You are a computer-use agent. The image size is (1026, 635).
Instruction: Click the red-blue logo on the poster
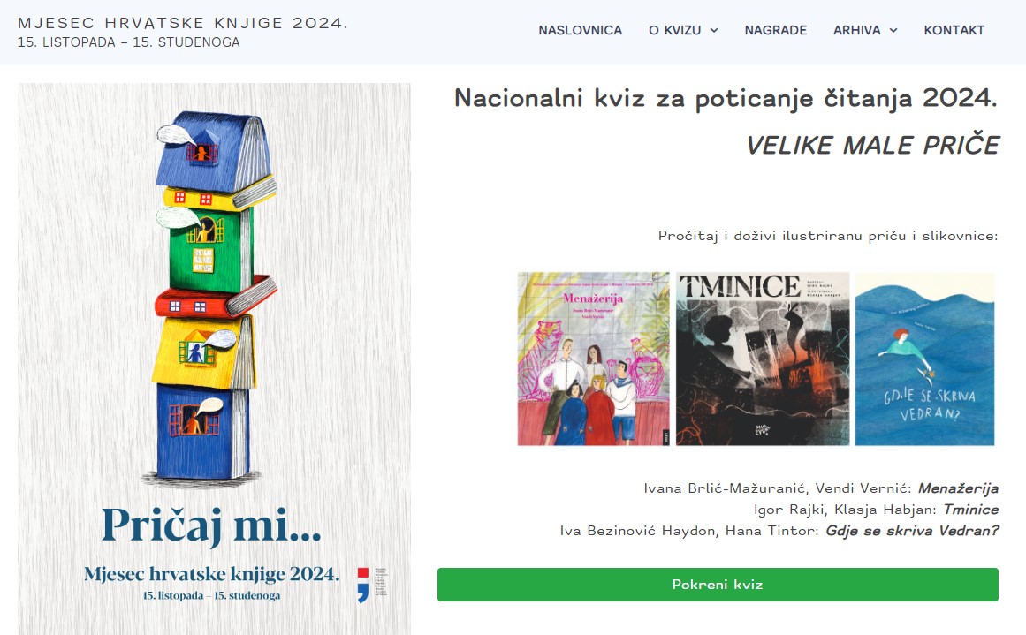[x=363, y=585]
